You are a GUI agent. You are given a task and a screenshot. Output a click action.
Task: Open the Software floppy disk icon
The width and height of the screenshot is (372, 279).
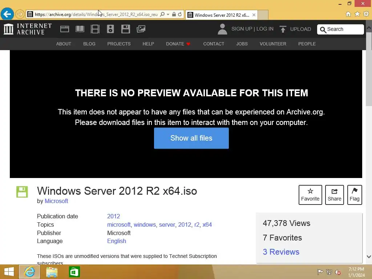point(125,29)
